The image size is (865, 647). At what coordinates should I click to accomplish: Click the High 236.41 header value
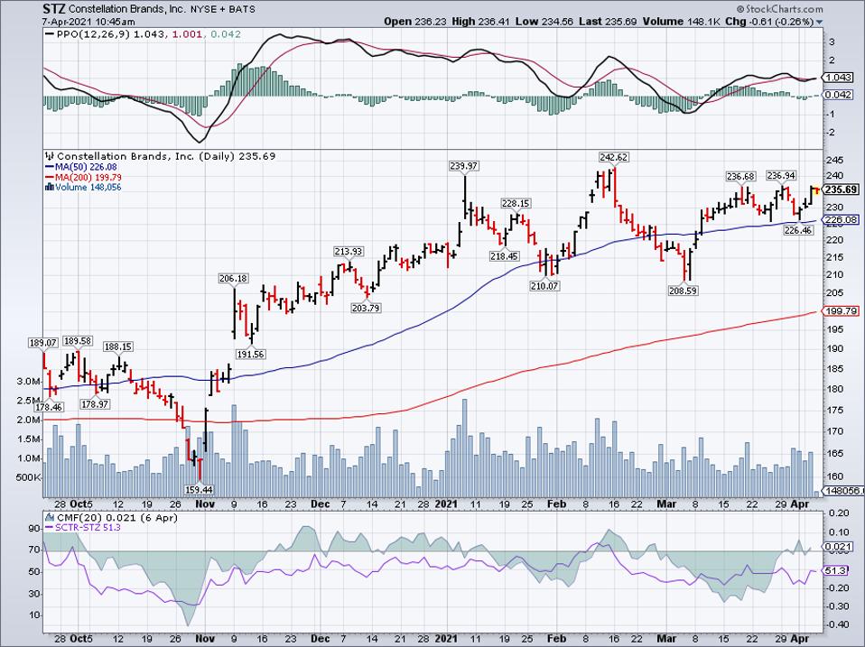(x=481, y=22)
